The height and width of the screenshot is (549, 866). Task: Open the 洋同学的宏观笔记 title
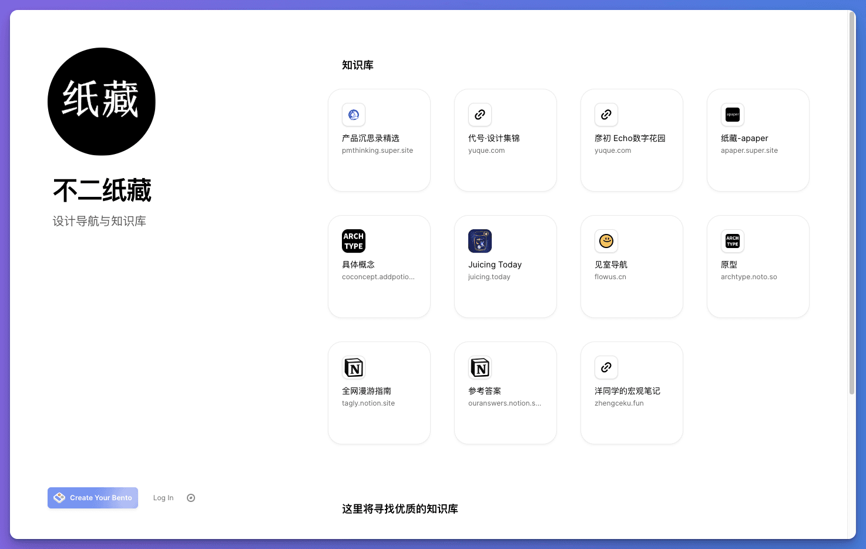point(627,391)
